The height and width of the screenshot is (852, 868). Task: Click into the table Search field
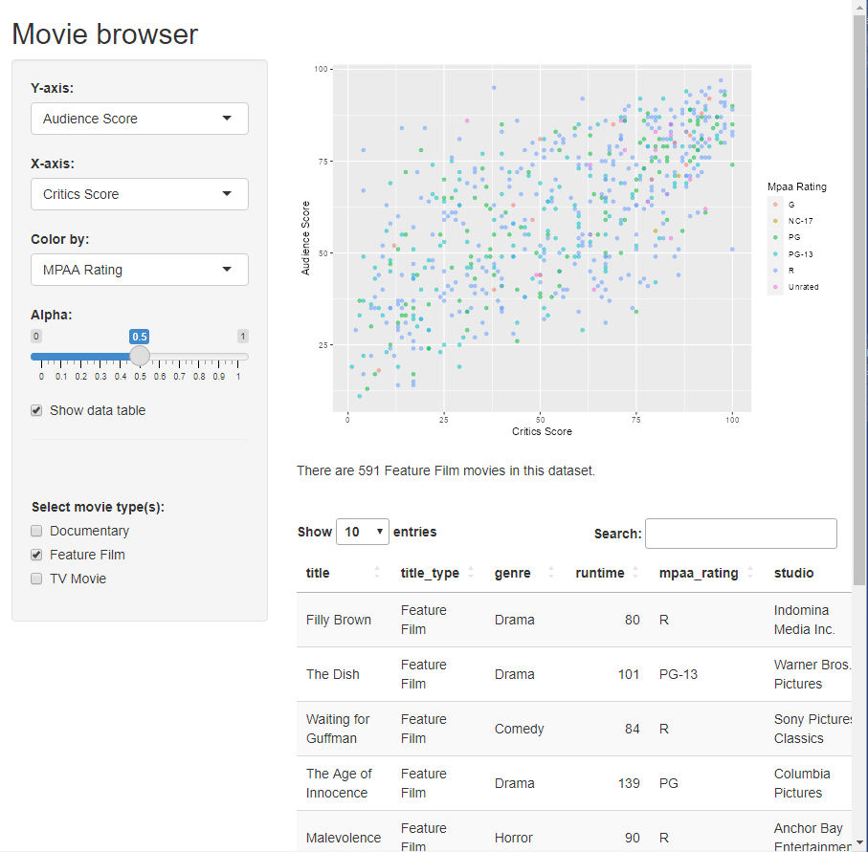pos(741,534)
